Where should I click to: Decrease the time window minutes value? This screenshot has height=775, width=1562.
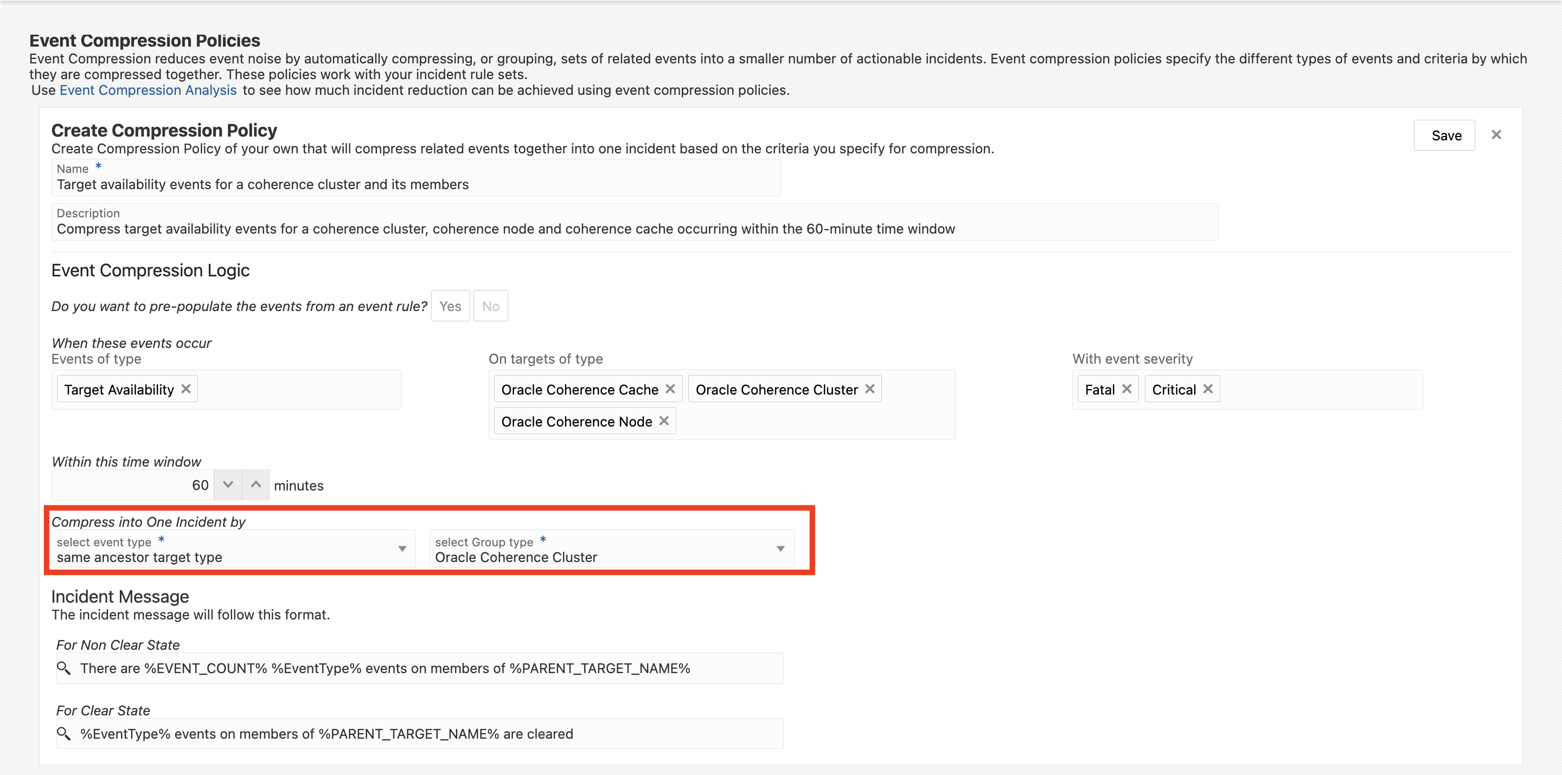coord(228,485)
